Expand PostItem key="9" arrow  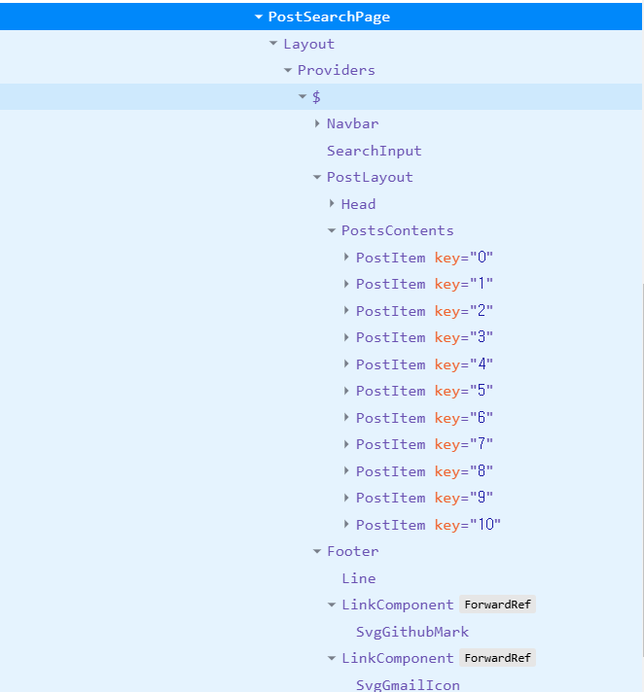coord(346,498)
